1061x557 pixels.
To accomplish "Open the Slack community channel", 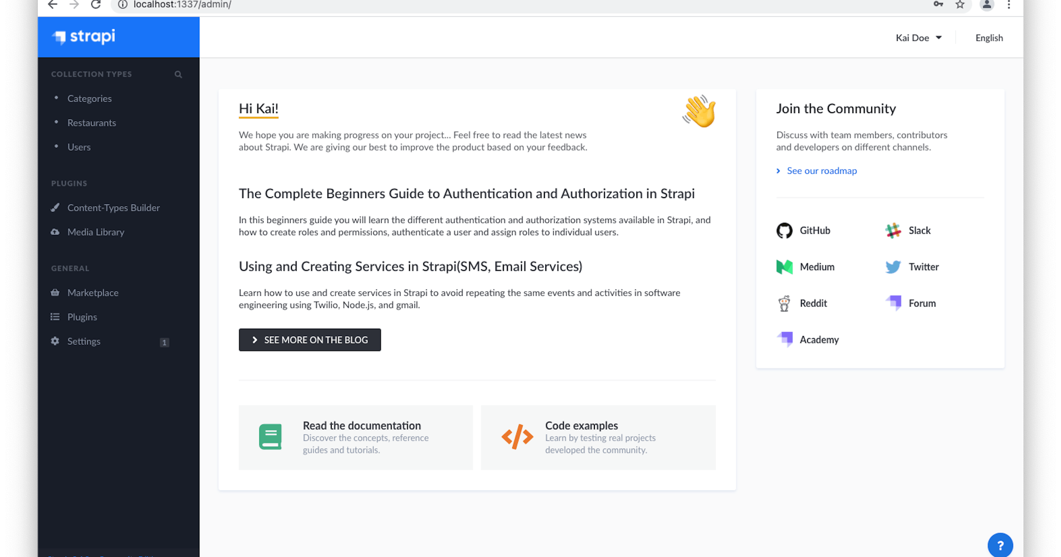I will 908,230.
